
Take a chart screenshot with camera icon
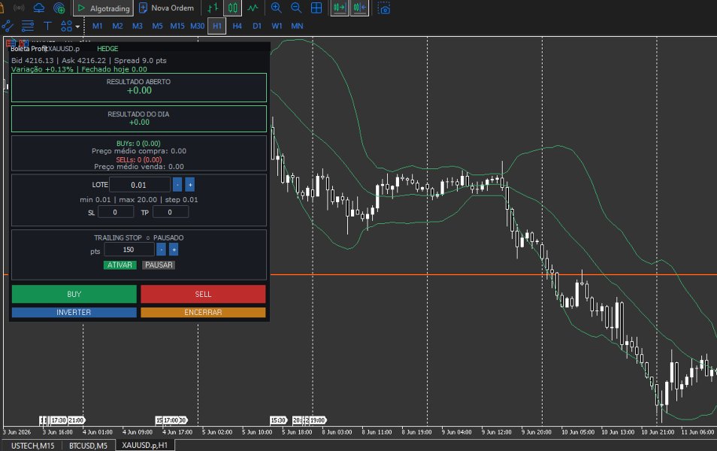tap(384, 8)
